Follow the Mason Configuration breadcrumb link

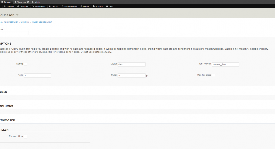pos(42,22)
